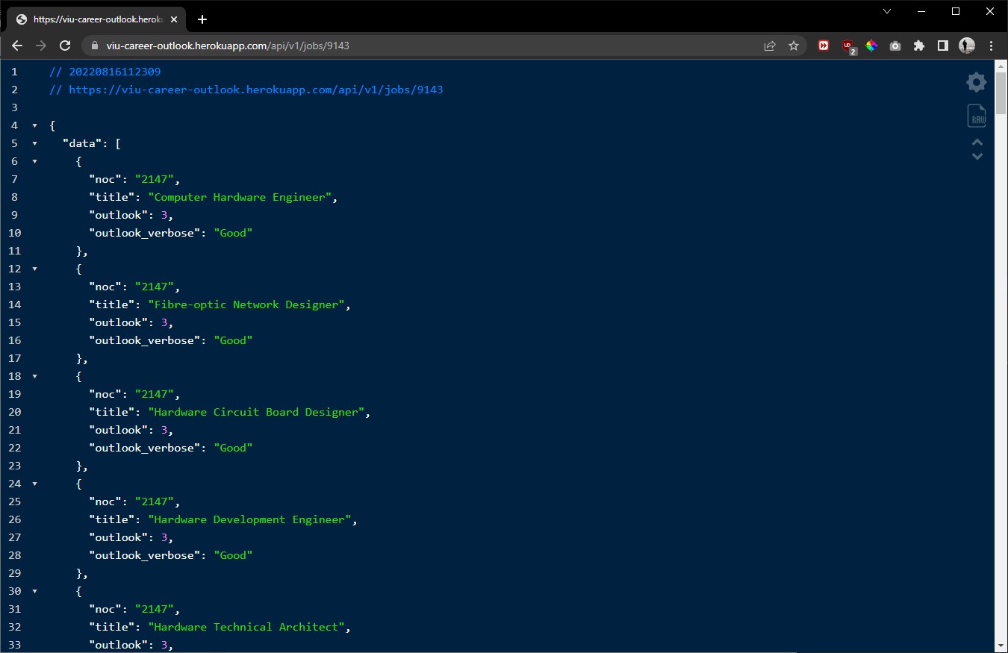Toggle the bookmark star for this page

coord(794,46)
